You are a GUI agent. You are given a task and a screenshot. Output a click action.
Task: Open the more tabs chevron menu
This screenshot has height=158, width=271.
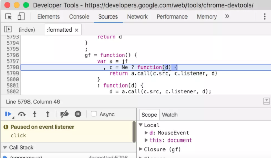click(227, 16)
